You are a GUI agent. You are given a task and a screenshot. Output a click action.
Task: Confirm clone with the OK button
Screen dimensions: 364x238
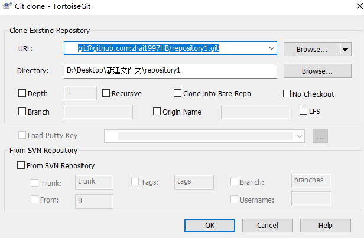pos(210,225)
